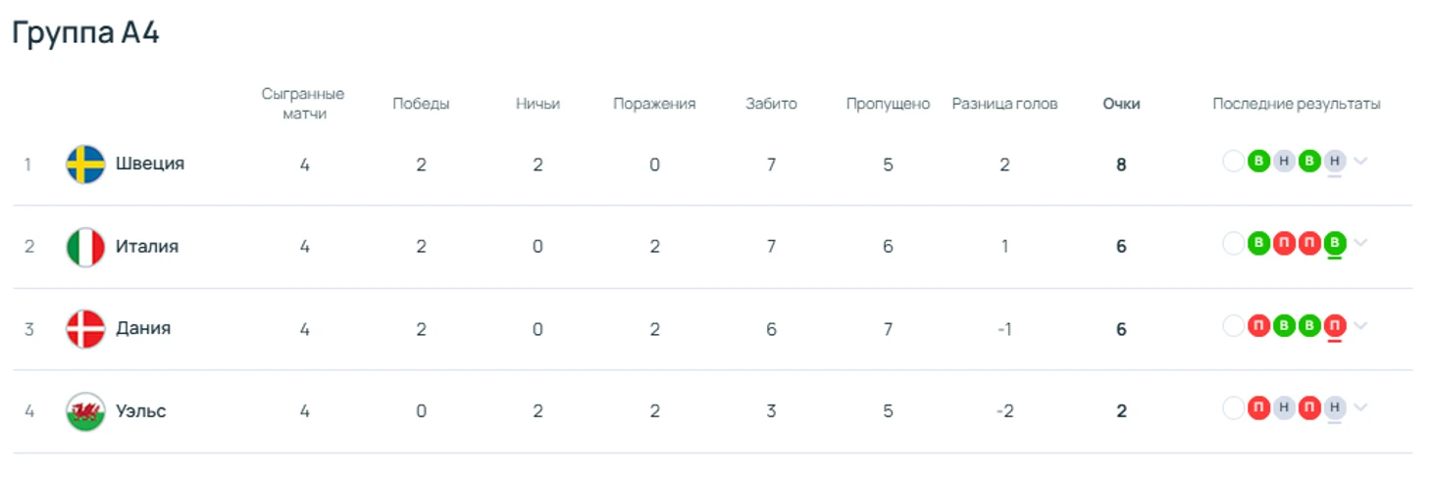
Task: Click the Разница голов column header
Action: click(x=1004, y=104)
